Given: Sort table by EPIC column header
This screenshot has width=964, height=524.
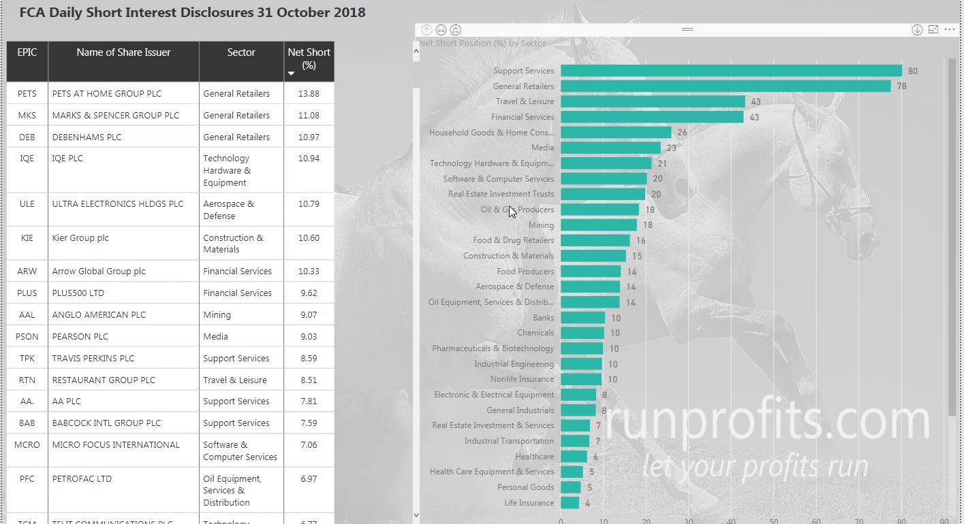Looking at the screenshot, I should 27,52.
